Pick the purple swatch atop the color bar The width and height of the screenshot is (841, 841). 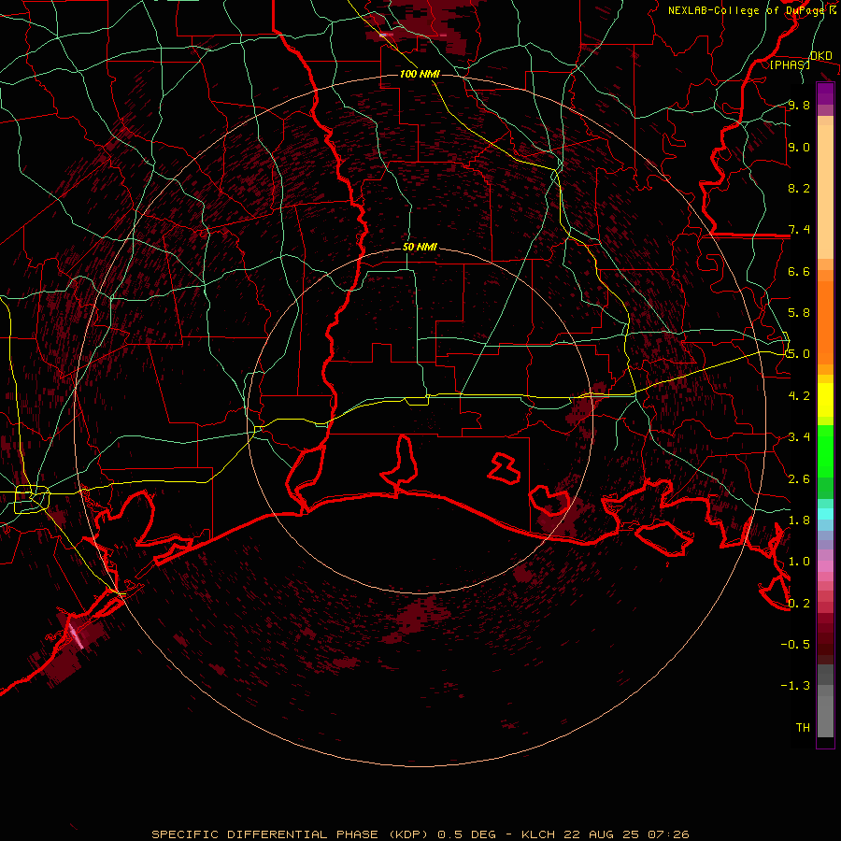point(825,94)
